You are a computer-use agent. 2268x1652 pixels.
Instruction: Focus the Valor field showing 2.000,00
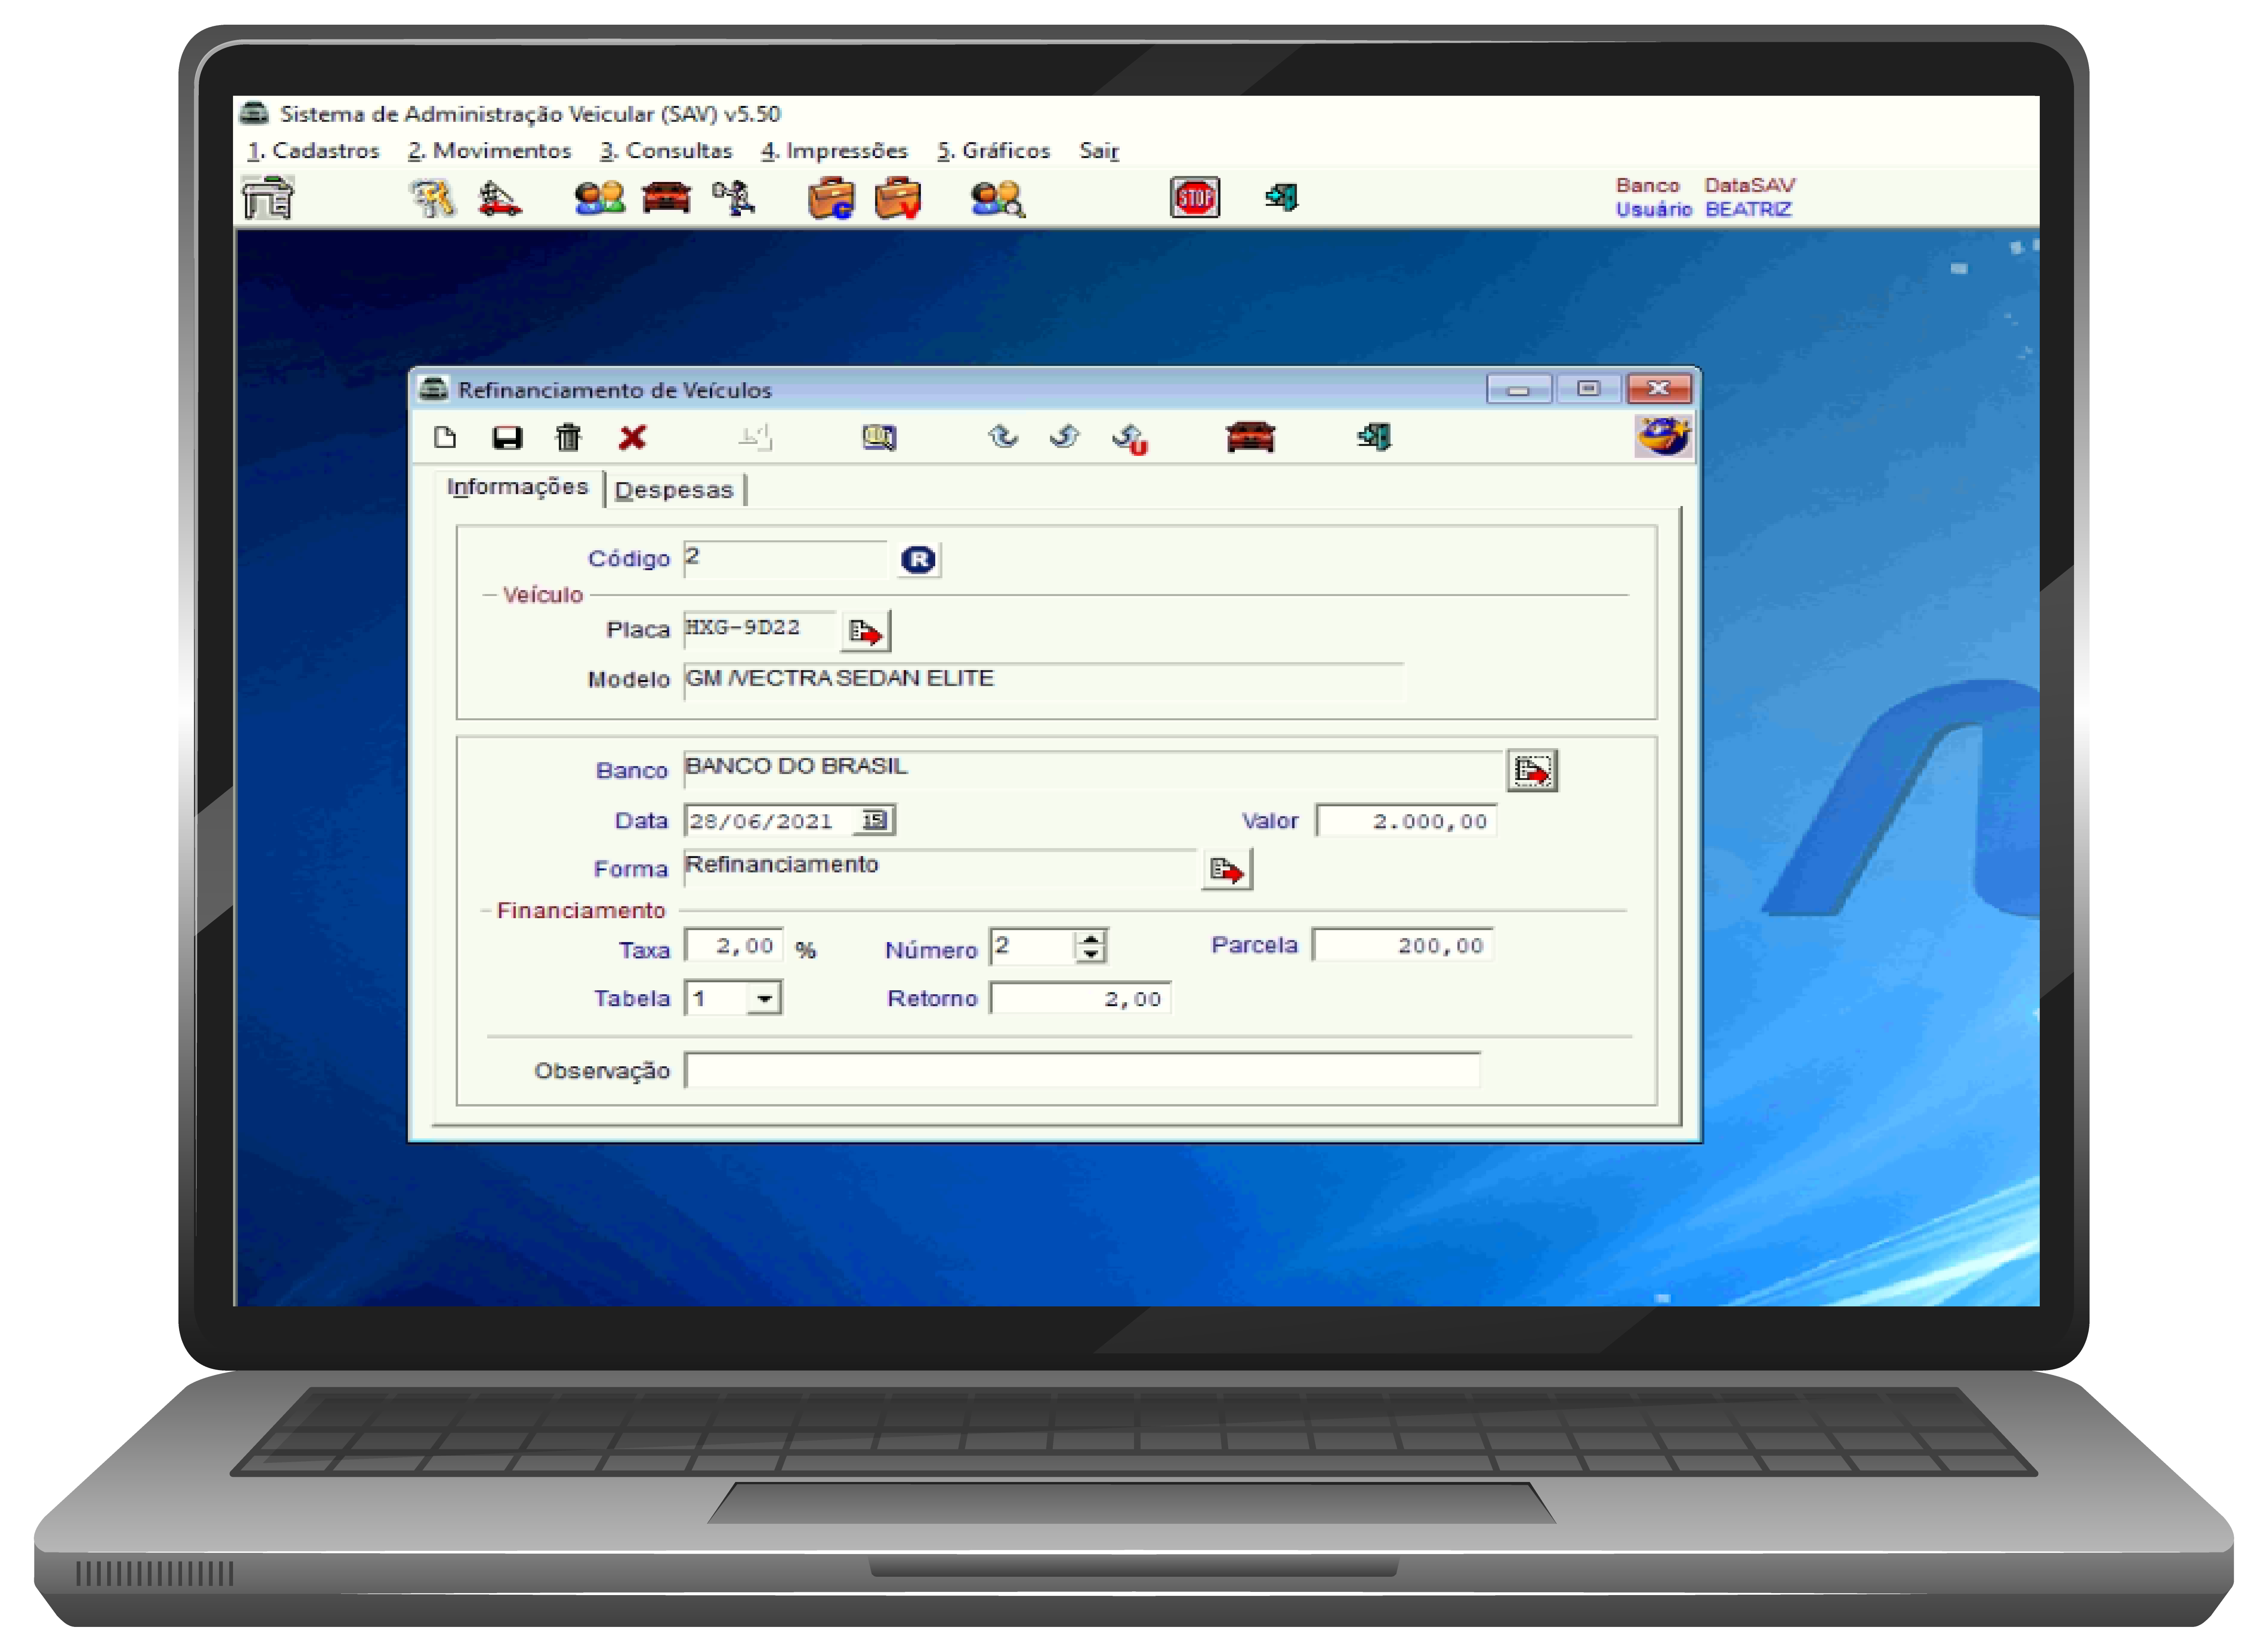click(x=1406, y=821)
